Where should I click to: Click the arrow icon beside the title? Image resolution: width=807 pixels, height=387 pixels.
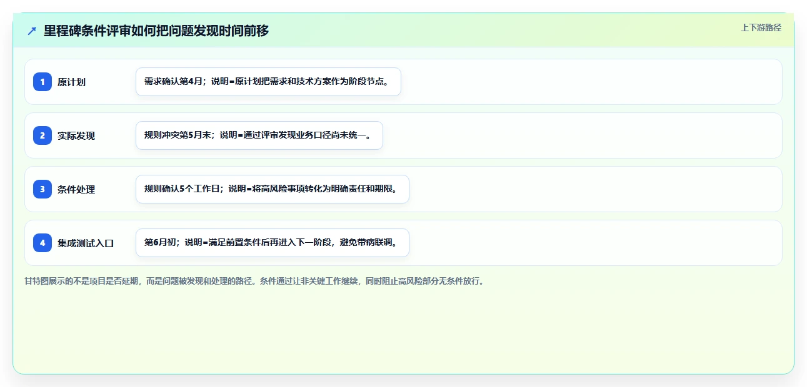32,31
